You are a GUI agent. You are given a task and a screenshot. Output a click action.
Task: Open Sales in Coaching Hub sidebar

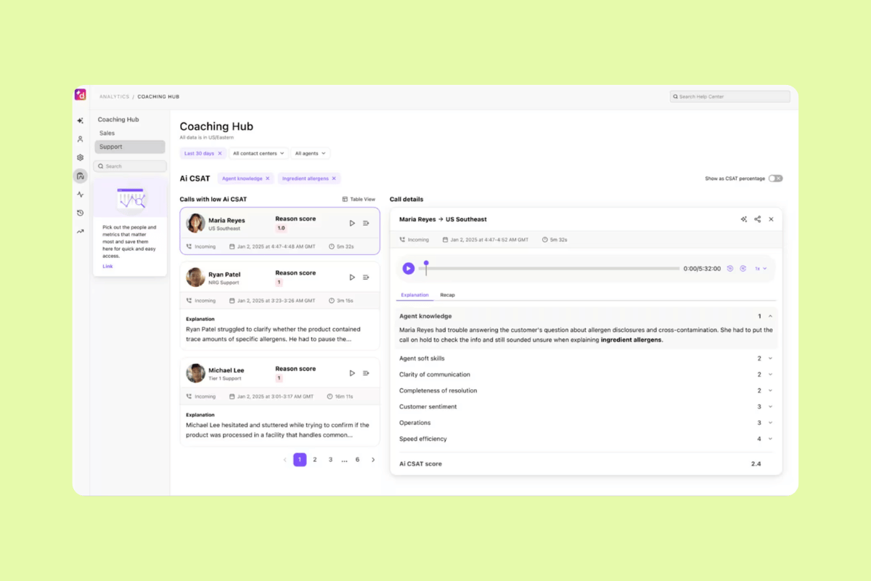pyautogui.click(x=107, y=133)
